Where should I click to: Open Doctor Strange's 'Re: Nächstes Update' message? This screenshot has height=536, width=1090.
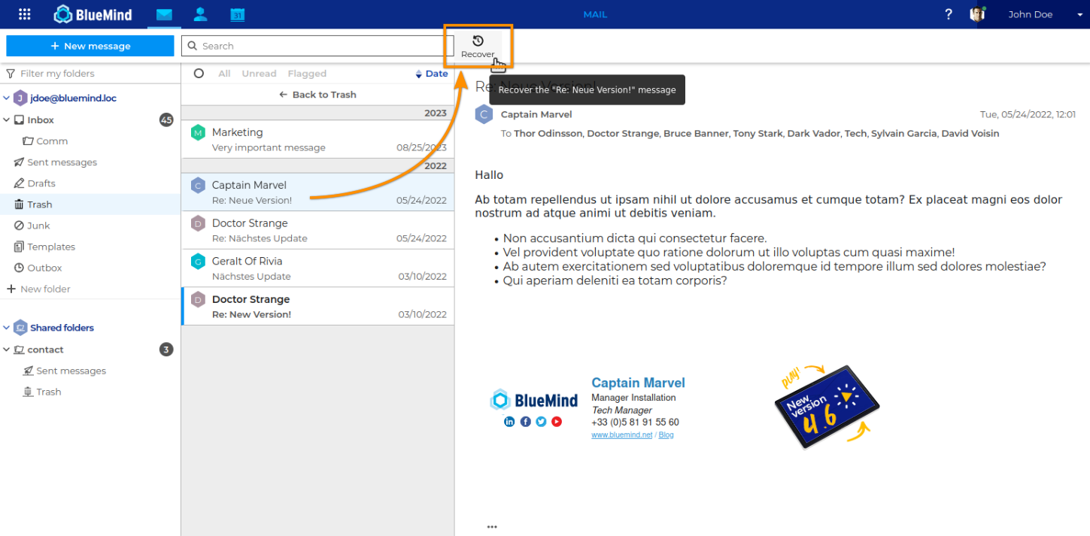point(317,230)
